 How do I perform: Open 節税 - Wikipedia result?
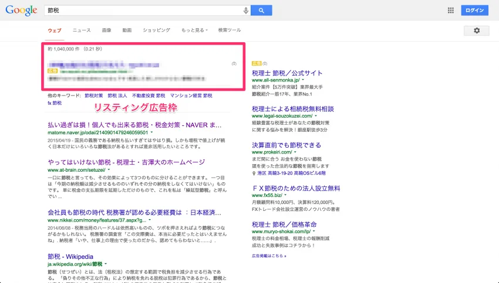[70, 257]
